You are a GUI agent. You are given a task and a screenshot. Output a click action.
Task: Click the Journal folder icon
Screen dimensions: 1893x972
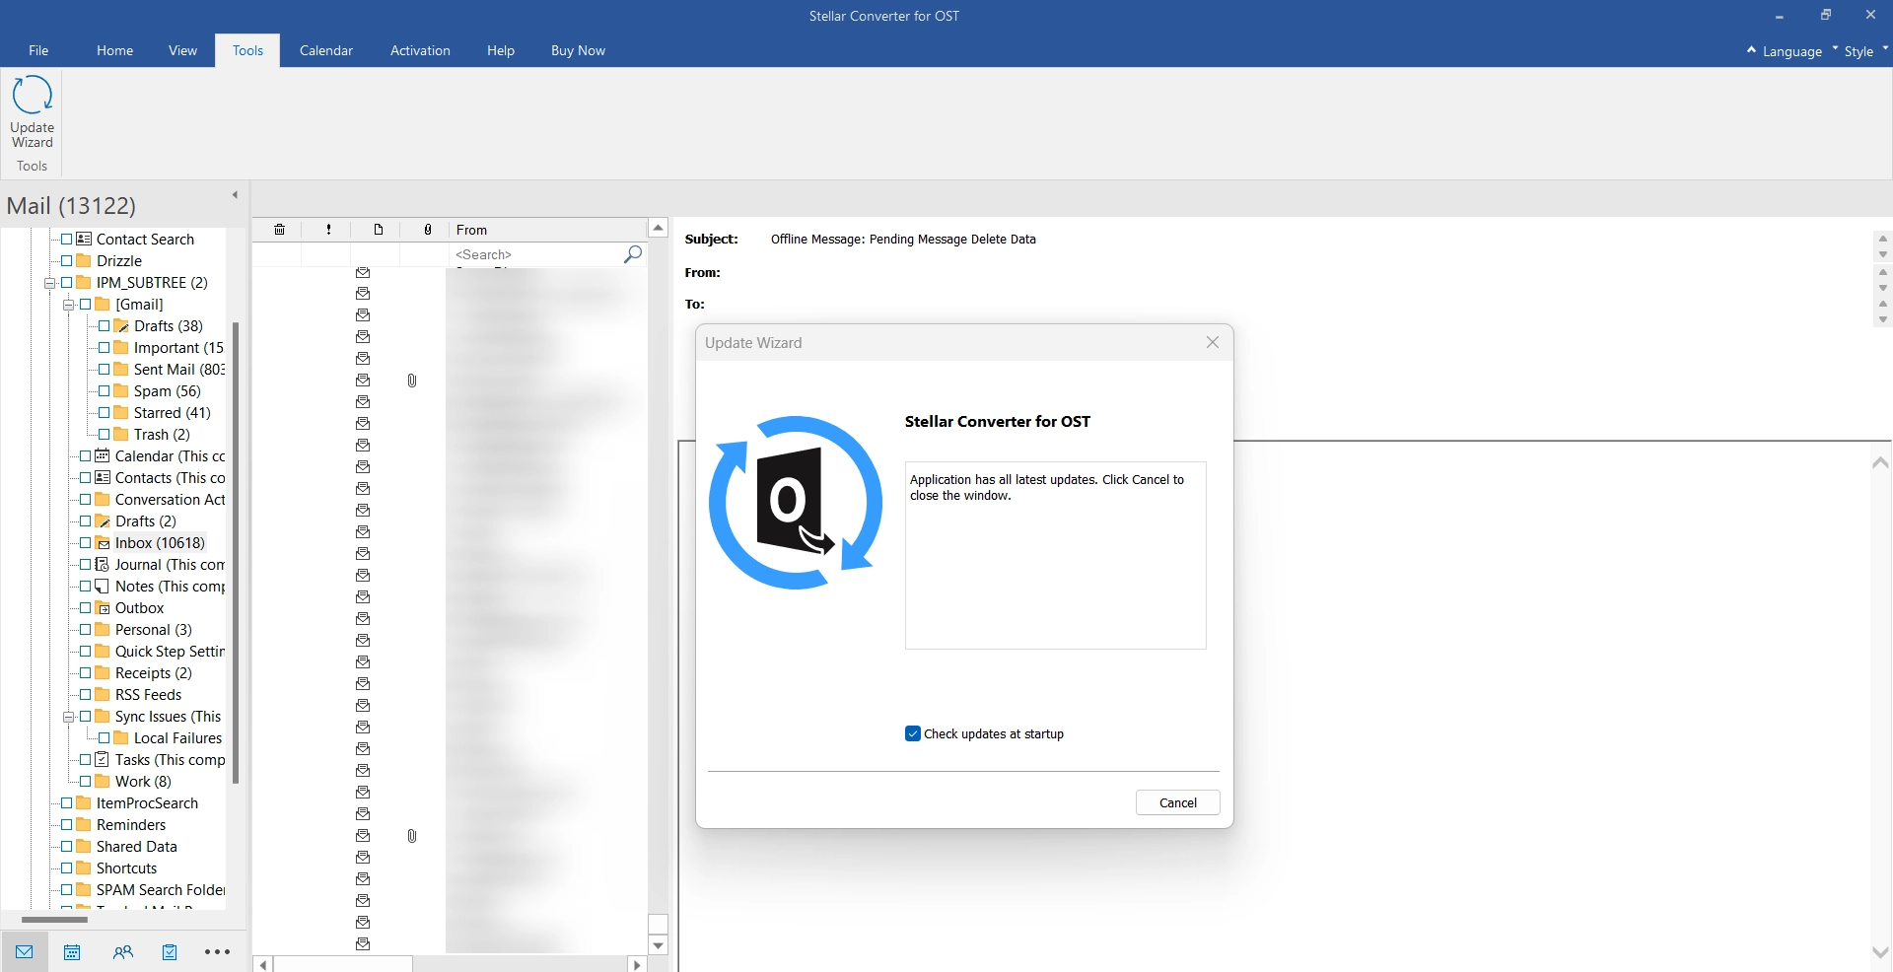[x=103, y=565]
